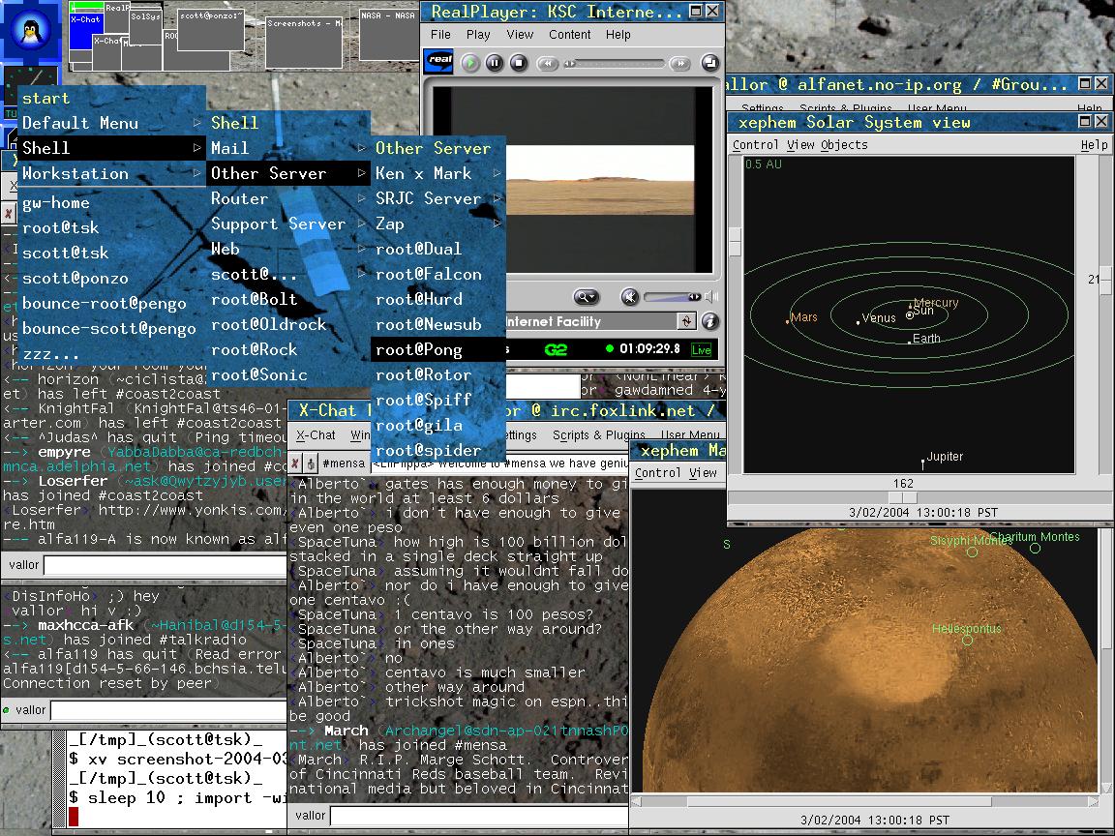Image resolution: width=1115 pixels, height=836 pixels.
Task: Select bounce-root@pengo entry
Action: tap(111, 304)
